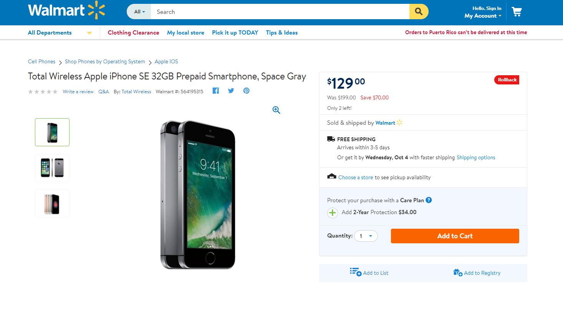
Task: Pin product on Pinterest
Action: [246, 91]
